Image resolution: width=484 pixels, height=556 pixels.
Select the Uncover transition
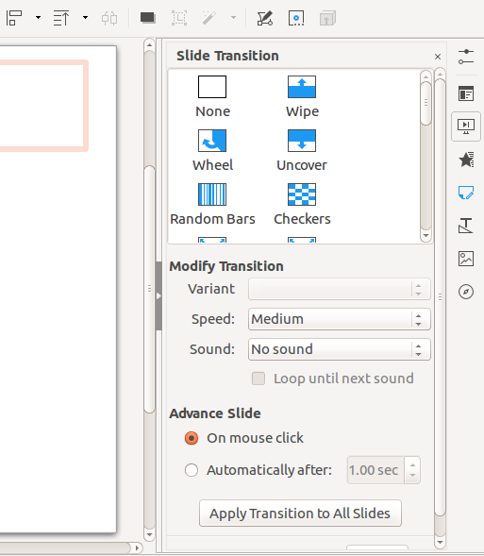(x=302, y=150)
